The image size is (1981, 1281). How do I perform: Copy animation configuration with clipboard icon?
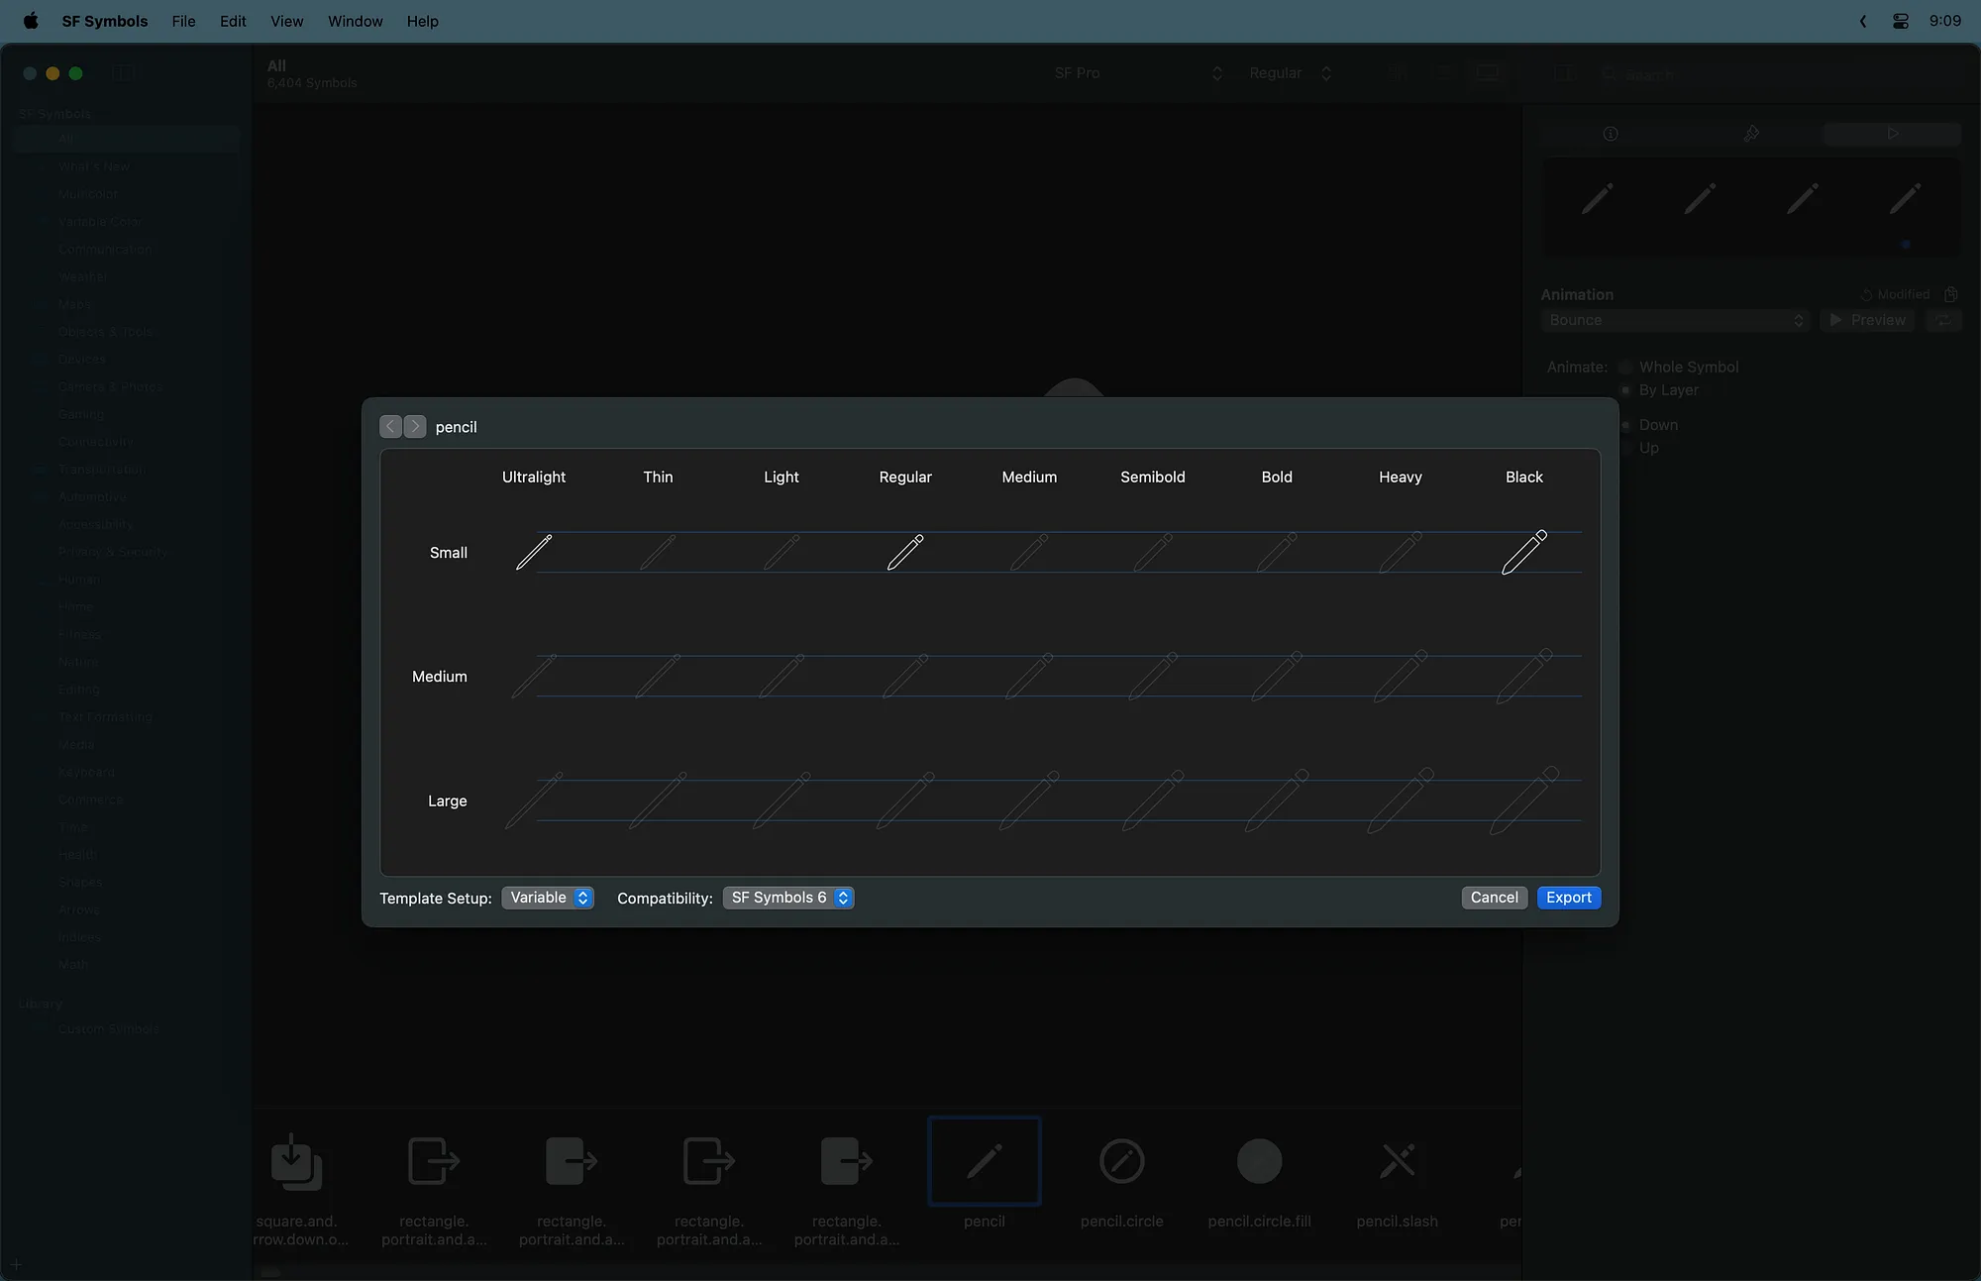coord(1951,294)
